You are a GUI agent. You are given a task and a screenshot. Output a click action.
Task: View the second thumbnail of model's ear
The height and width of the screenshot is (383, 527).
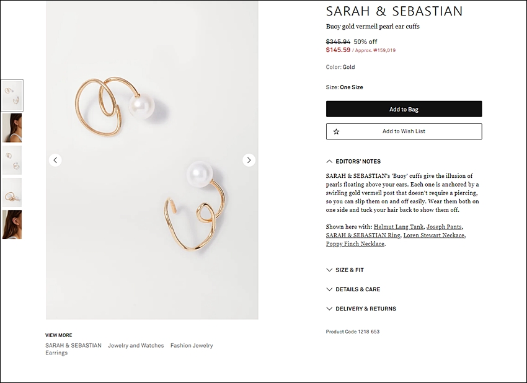click(x=12, y=128)
